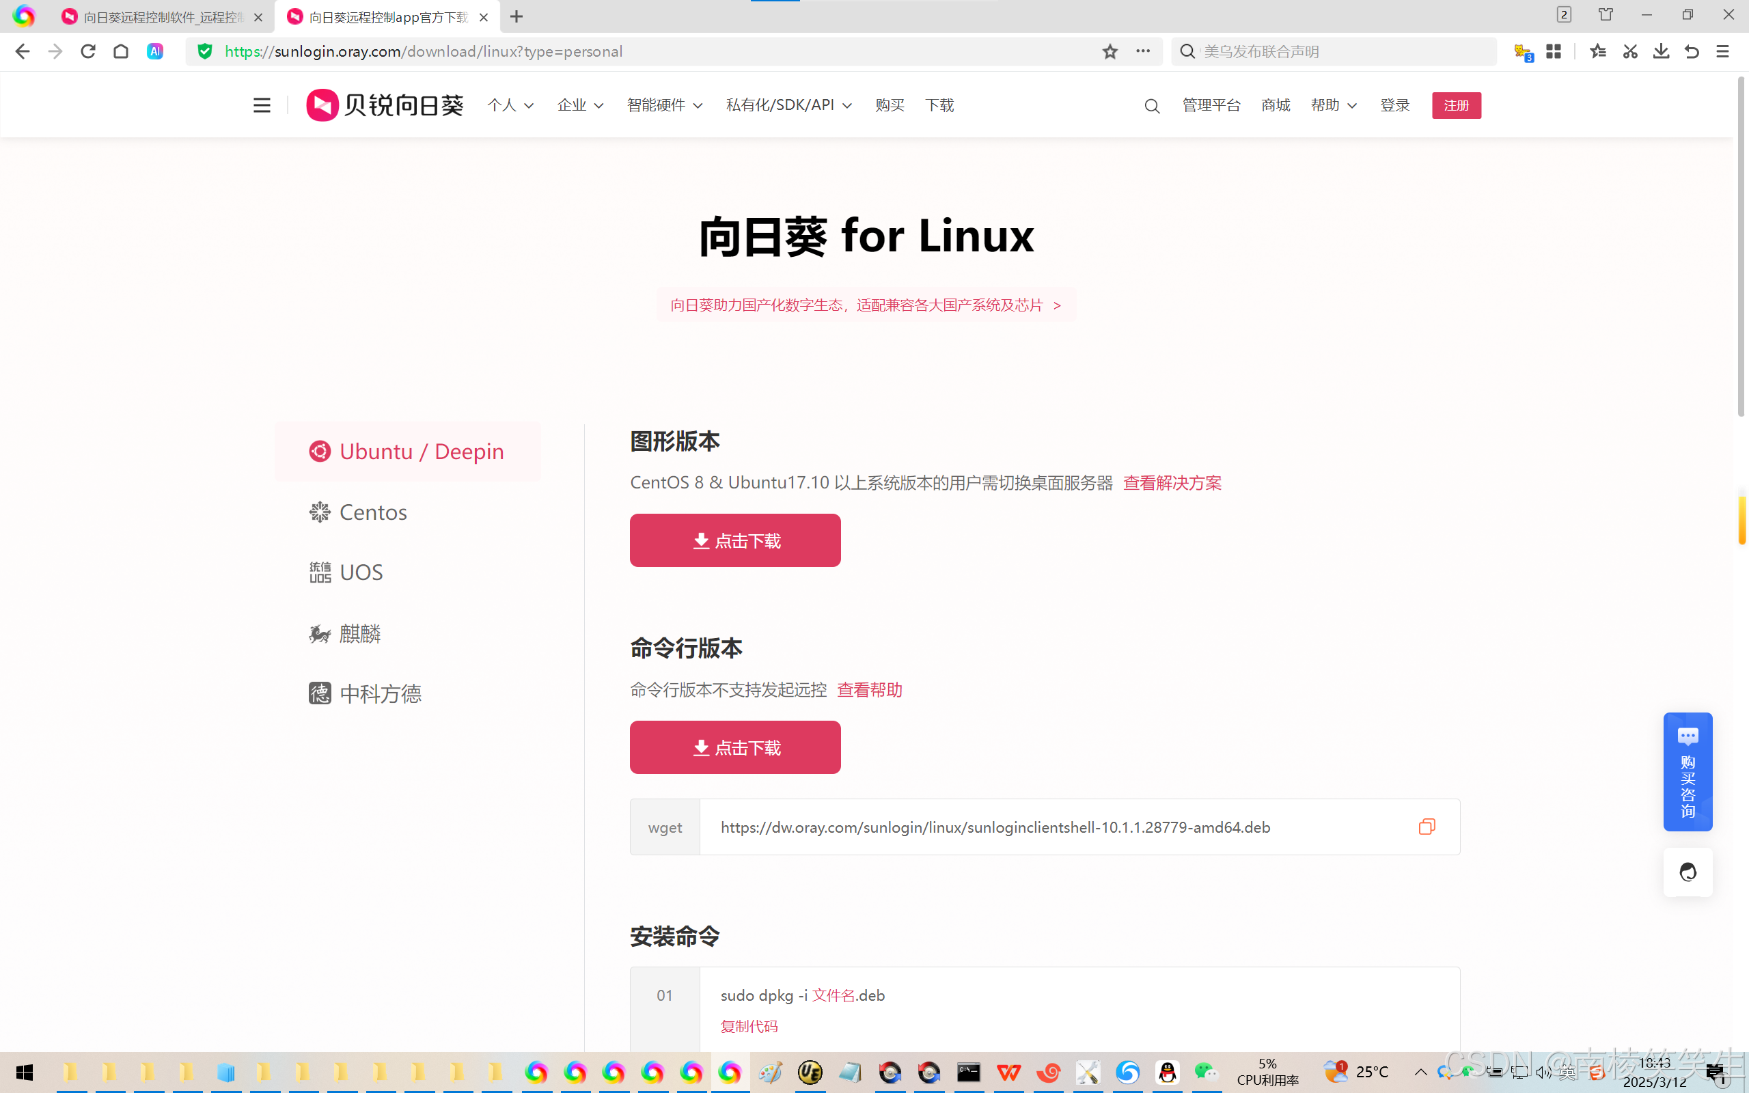Viewport: 1749px width, 1093px height.
Task: Expand the 企业 dropdown menu
Action: pos(580,105)
